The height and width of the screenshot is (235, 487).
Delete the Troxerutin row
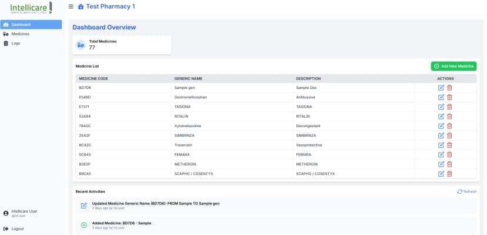coord(449,145)
